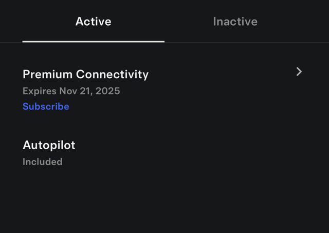Subscribe to Premium Connectivity
The image size is (329, 233).
tap(46, 106)
